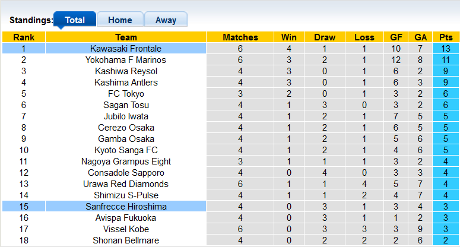460x247 pixels.
Task: Select Gamba Osaka in standings
Action: pos(126,139)
